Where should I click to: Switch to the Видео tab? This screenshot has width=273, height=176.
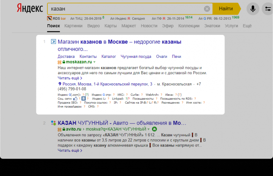click(94, 26)
